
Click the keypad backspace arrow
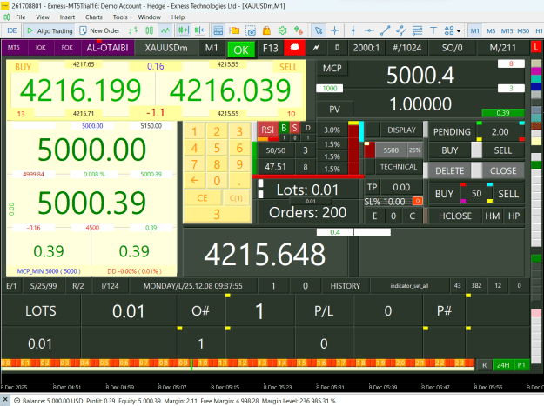[194, 180]
